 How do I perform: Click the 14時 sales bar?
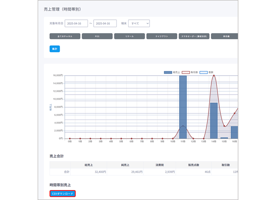coord(214,121)
